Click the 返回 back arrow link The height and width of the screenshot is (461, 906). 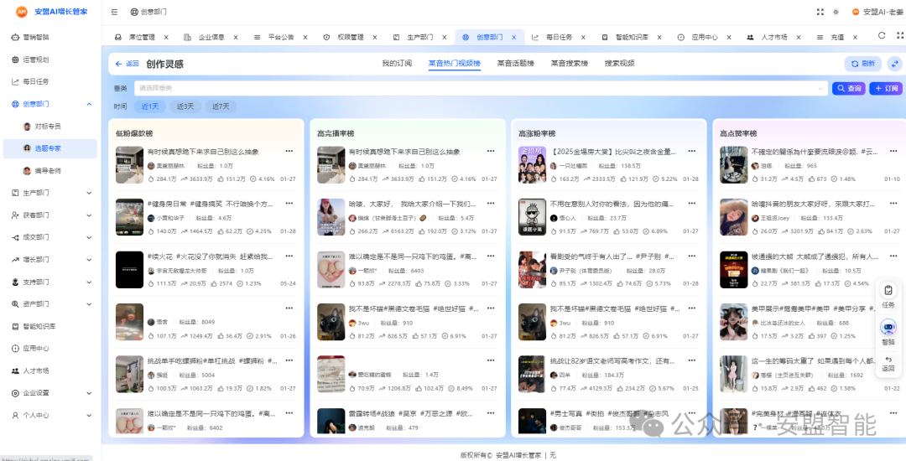tap(128, 64)
